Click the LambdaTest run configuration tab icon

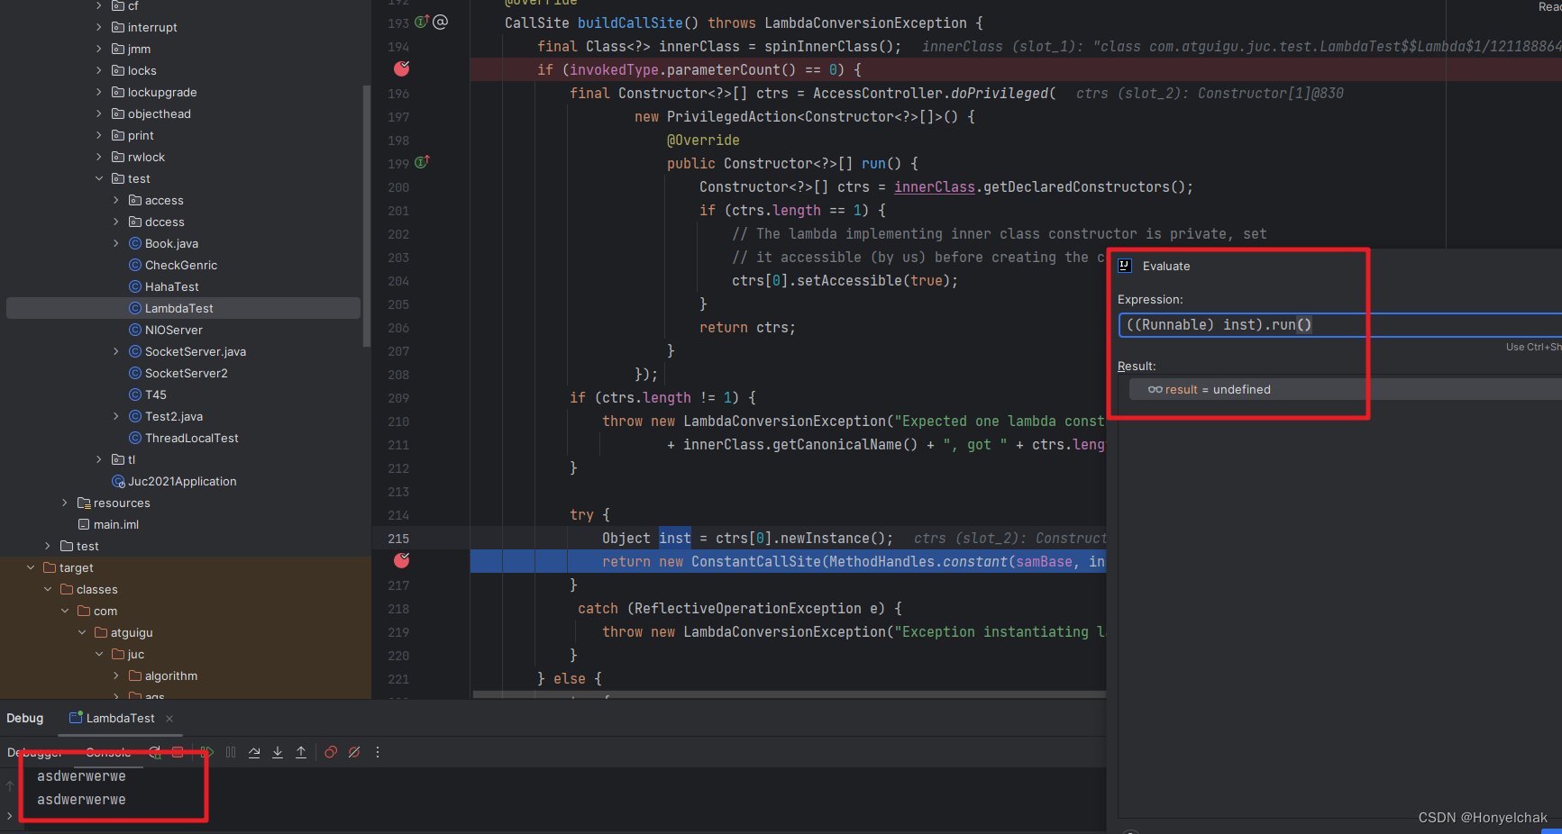[x=76, y=718]
